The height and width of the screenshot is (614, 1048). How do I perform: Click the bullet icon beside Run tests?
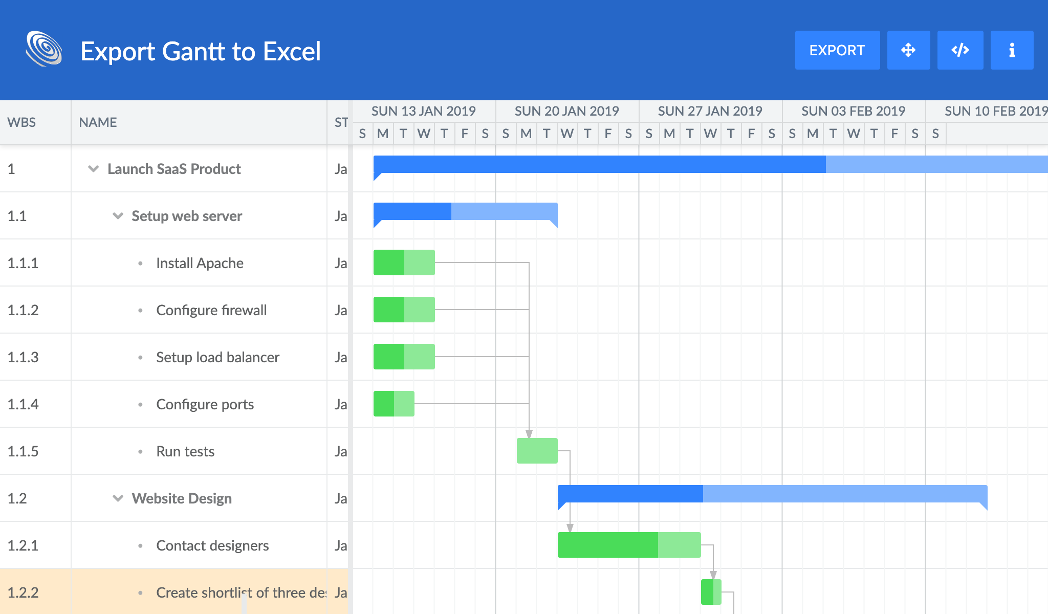pyautogui.click(x=140, y=451)
